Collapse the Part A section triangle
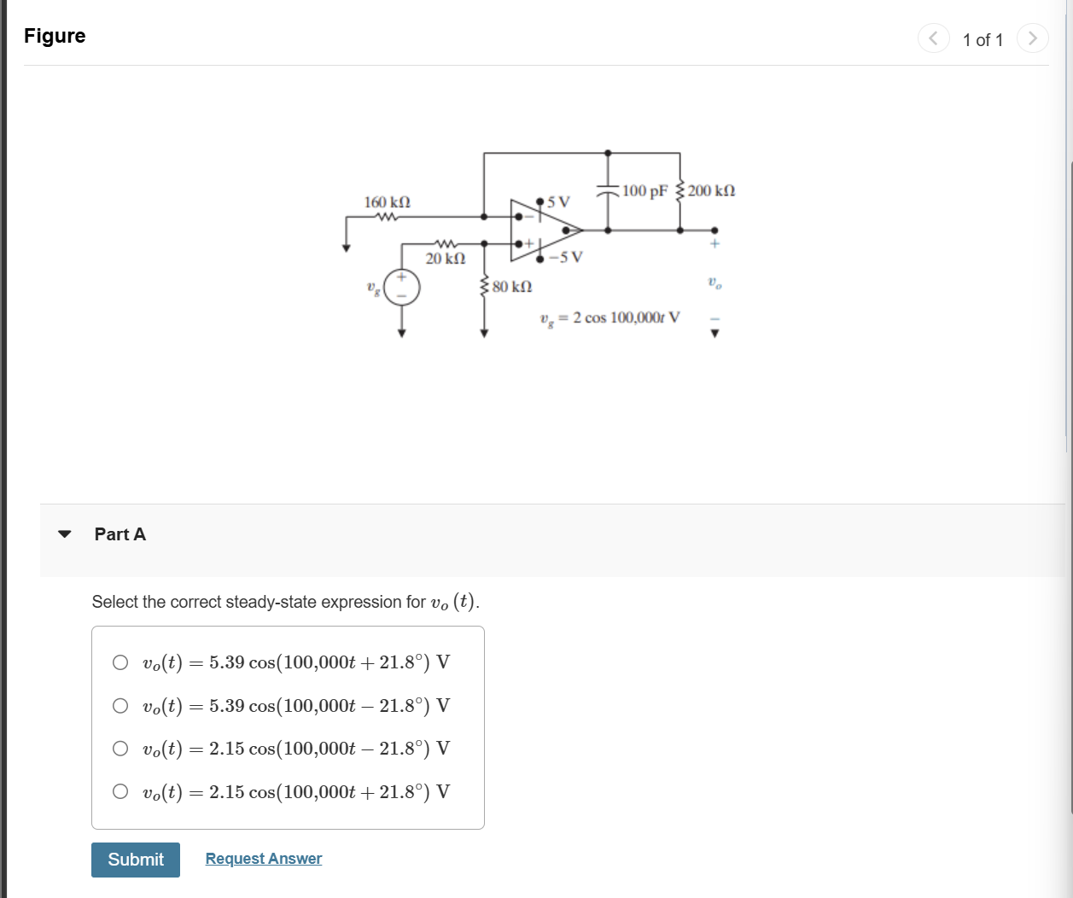Screen dimensions: 1073x898 [65, 534]
